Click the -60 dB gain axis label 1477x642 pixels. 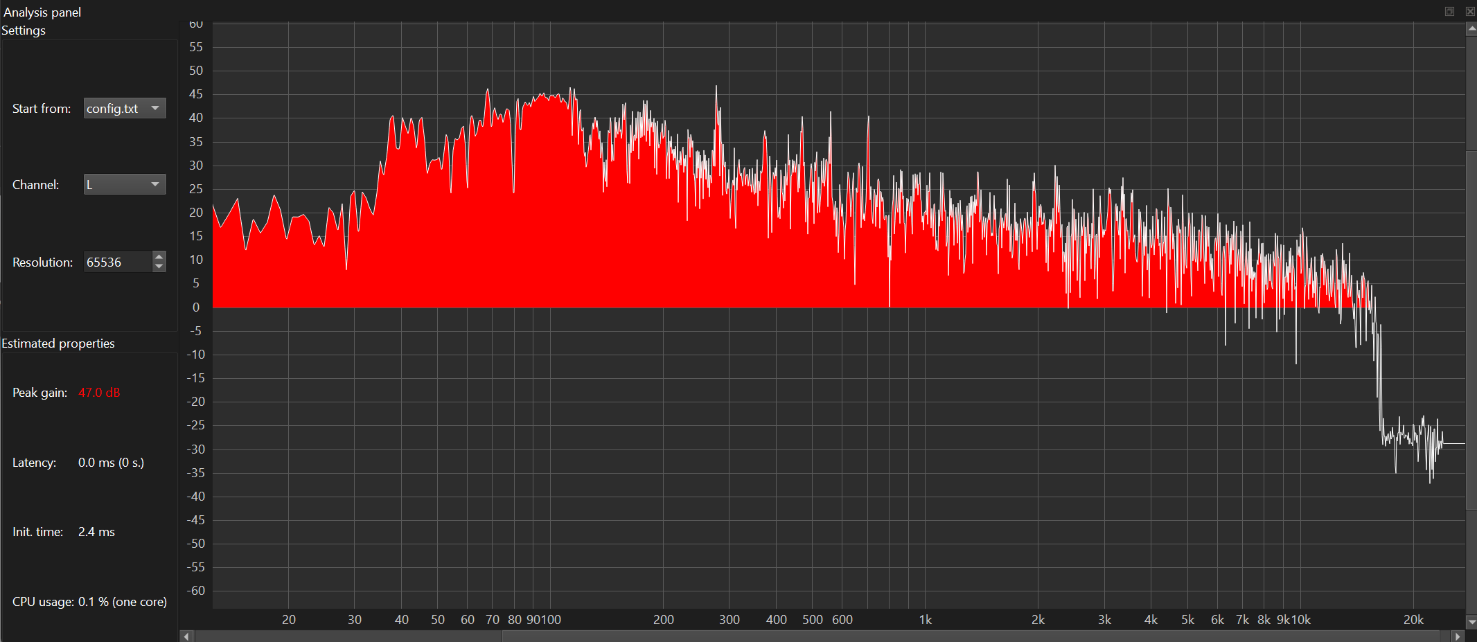point(196,591)
